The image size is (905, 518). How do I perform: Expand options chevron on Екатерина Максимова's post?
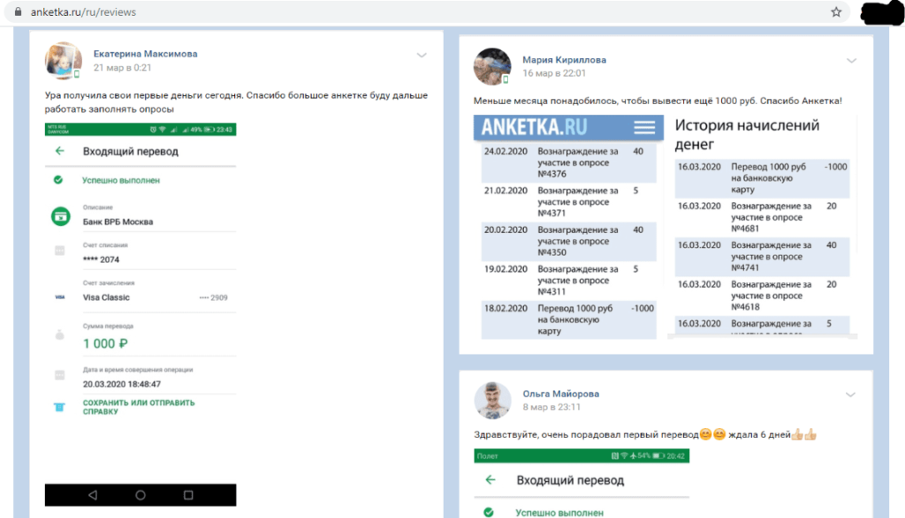tap(422, 56)
